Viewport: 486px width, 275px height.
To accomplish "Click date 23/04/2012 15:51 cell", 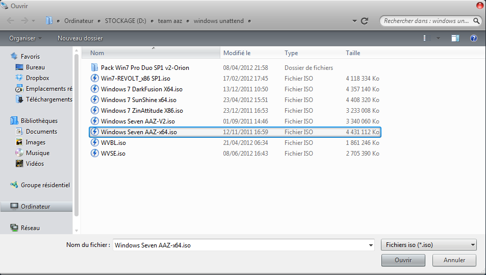I will tap(245, 100).
